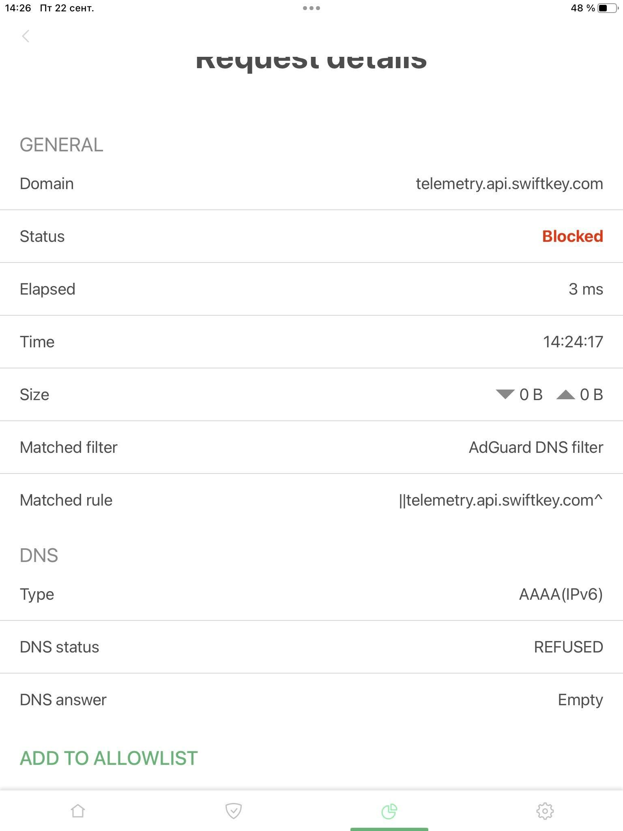Tap the download arrow next to Size
623x831 pixels.
click(504, 394)
